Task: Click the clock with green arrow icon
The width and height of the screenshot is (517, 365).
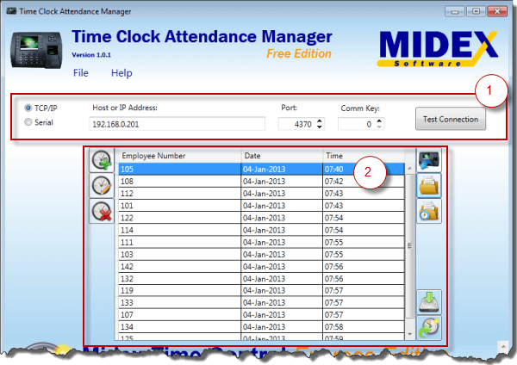Action: click(429, 328)
